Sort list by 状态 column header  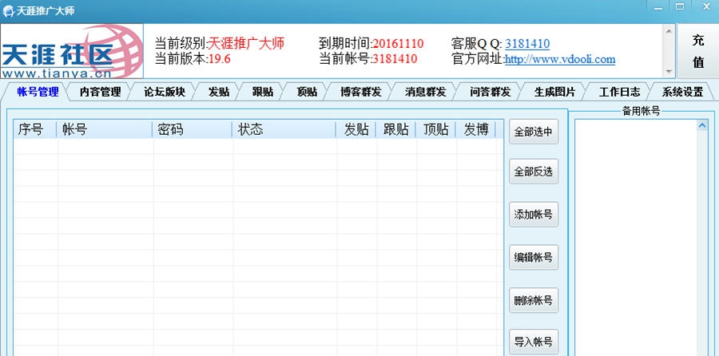284,129
